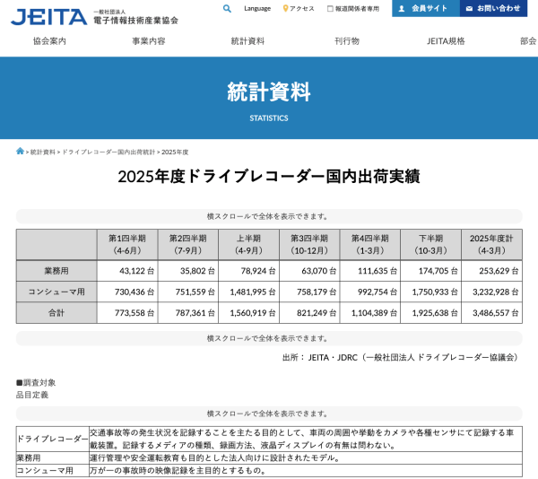Click the 品目定義 label

pyautogui.click(x=32, y=395)
